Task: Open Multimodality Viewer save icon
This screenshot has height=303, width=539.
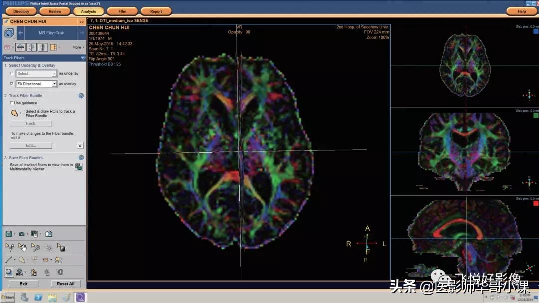Action: click(x=78, y=167)
